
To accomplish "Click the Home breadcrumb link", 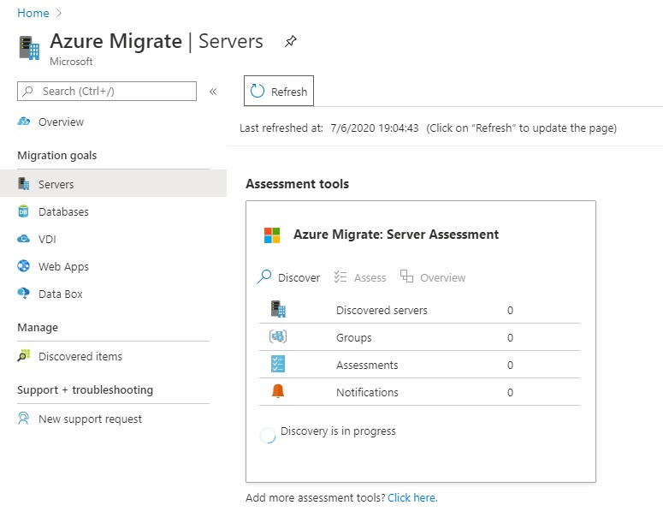I will 33,13.
